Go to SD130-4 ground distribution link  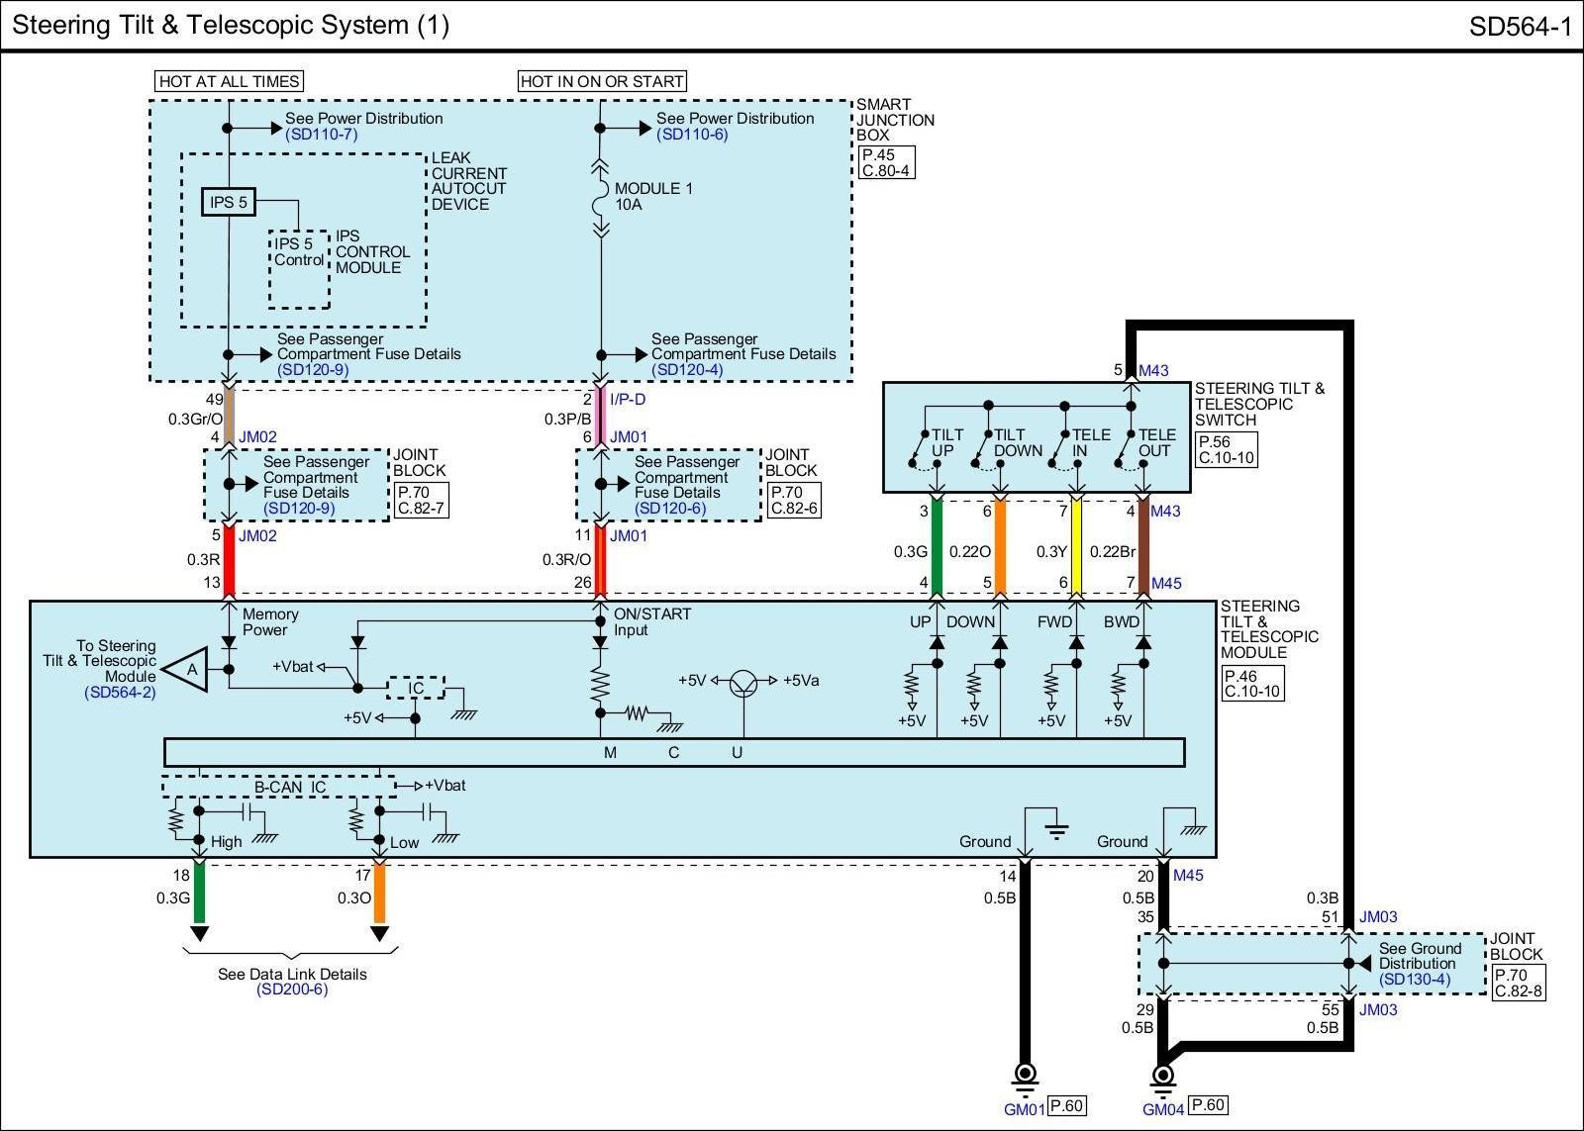pyautogui.click(x=1415, y=980)
